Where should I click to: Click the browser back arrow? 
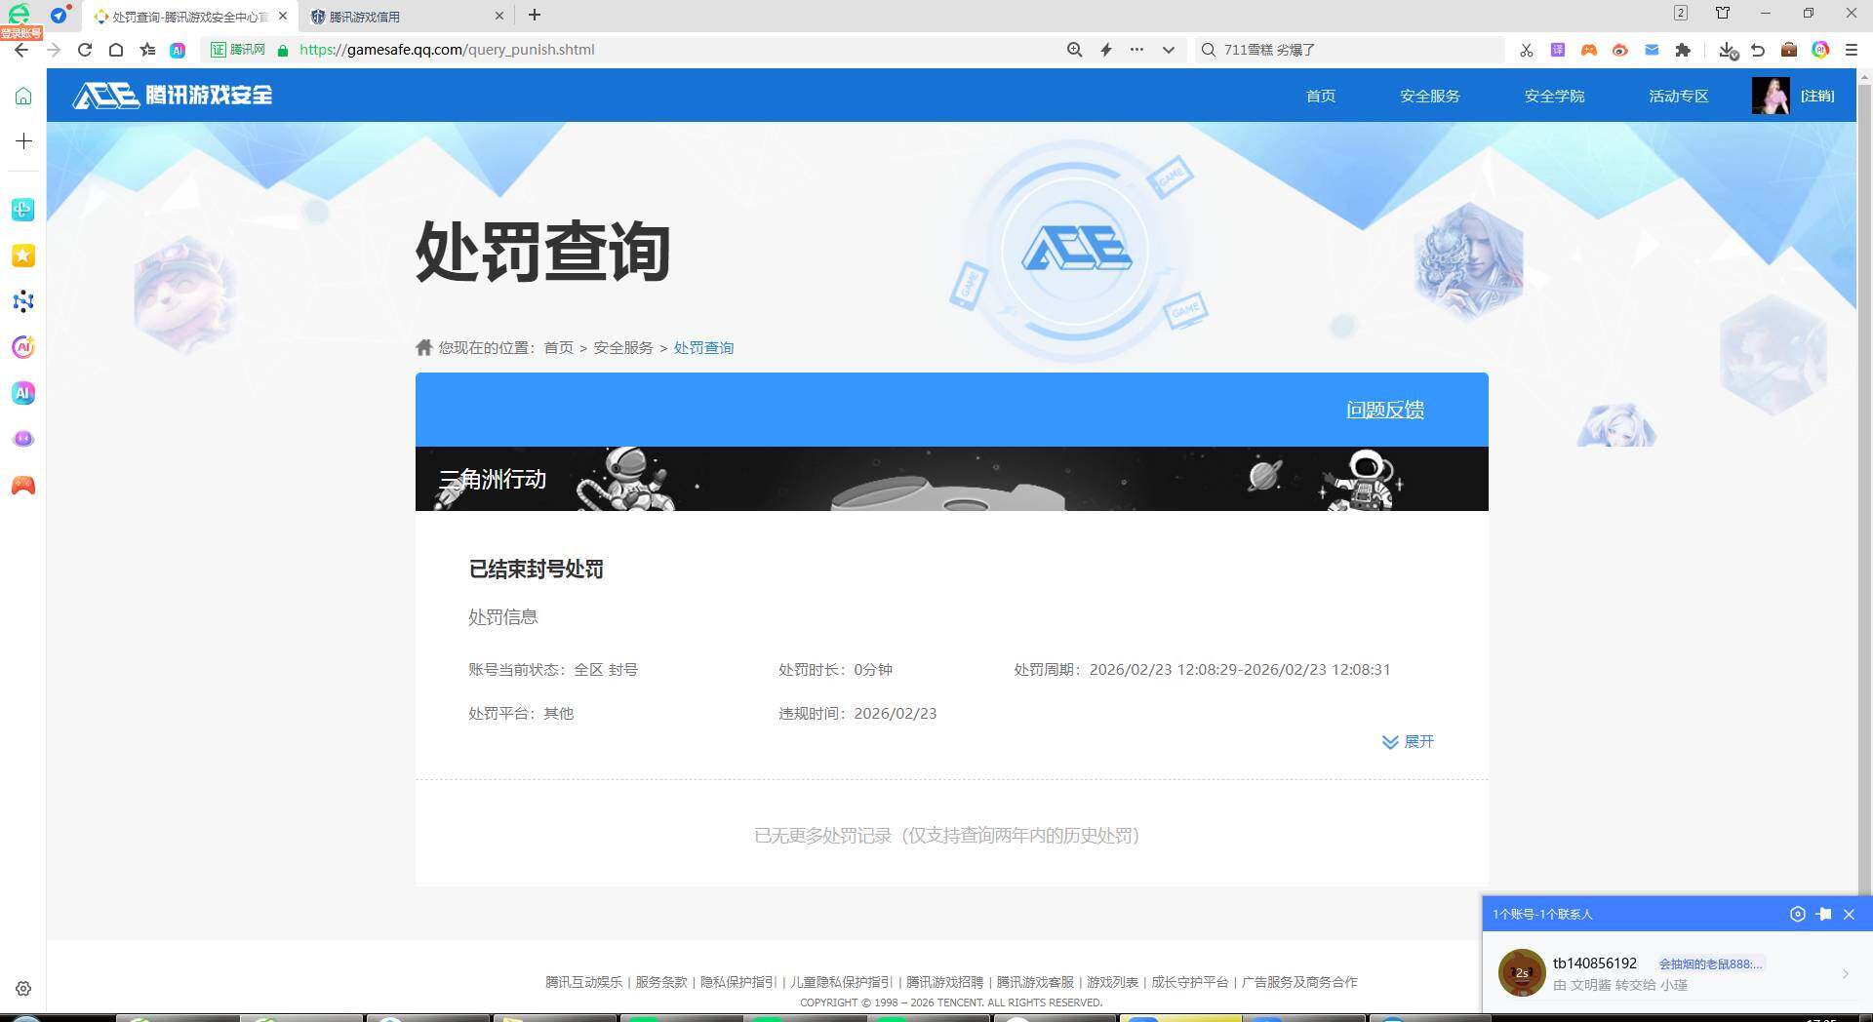(21, 50)
